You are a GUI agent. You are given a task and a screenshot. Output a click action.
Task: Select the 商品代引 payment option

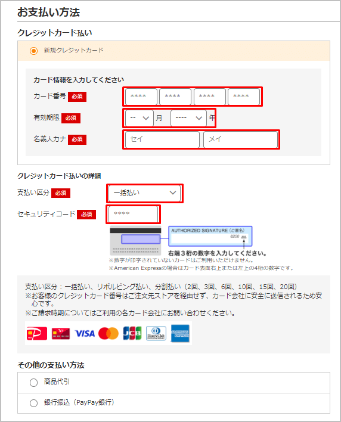click(33, 383)
